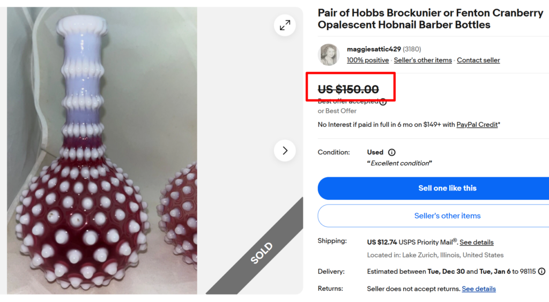The width and height of the screenshot is (549, 302).
Task: Open See details for returns policy
Action: pyautogui.click(x=478, y=289)
